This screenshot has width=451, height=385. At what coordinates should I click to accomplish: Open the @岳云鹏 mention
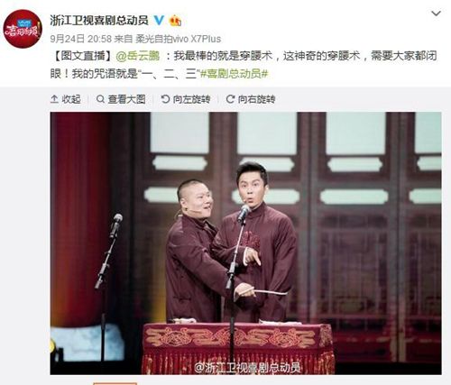tap(138, 56)
